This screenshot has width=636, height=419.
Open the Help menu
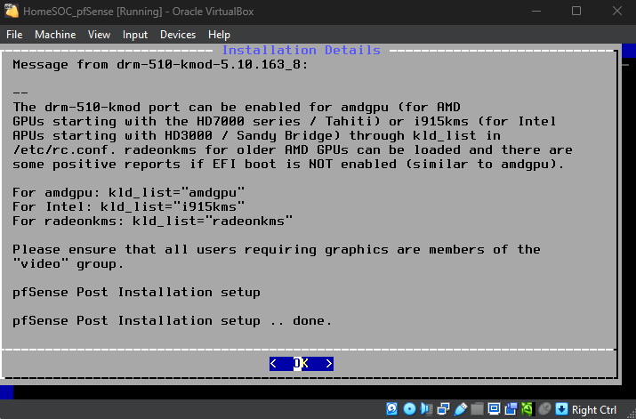[x=219, y=35]
